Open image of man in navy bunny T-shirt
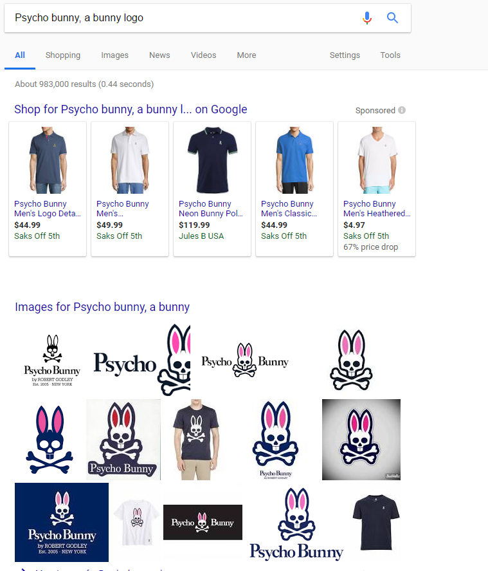Image resolution: width=488 pixels, height=571 pixels. pos(196,440)
